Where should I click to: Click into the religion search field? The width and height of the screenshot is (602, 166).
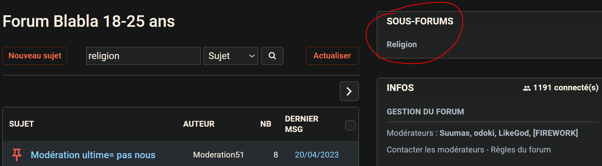pyautogui.click(x=143, y=56)
